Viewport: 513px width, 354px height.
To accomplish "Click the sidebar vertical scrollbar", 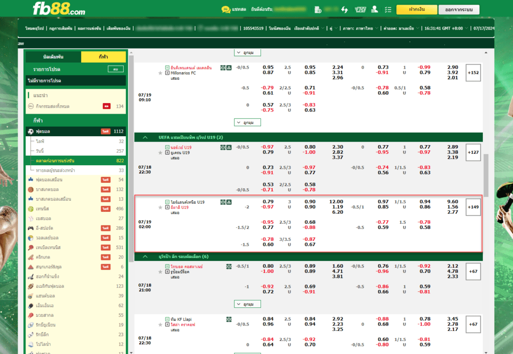I will [x=131, y=159].
